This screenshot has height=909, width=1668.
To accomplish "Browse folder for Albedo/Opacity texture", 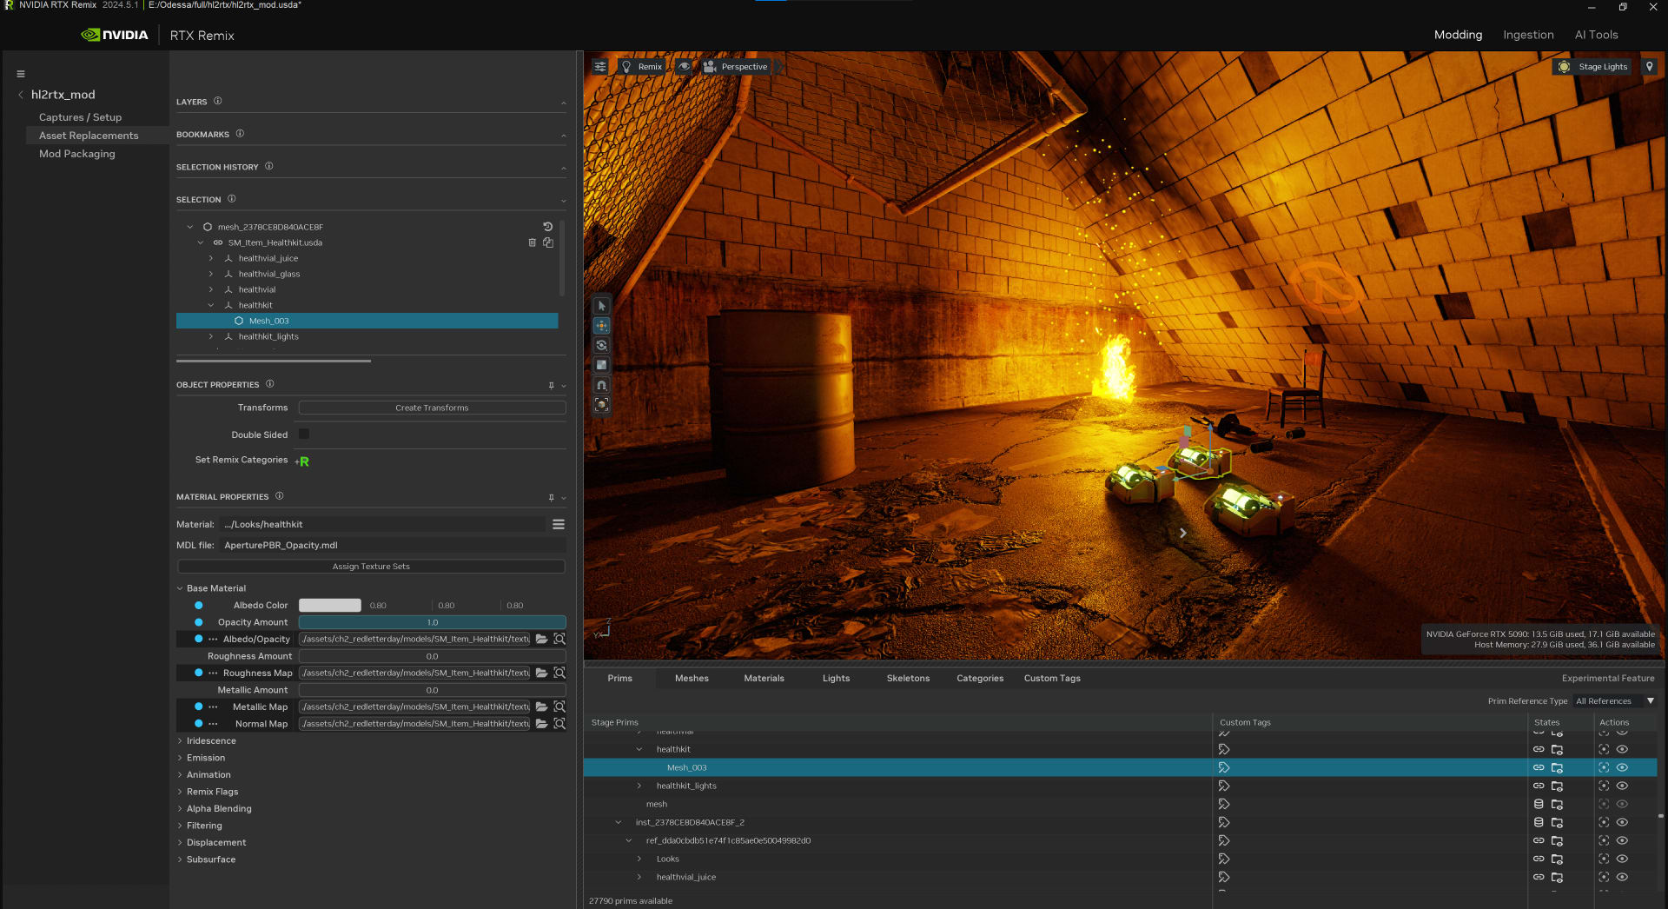I will [541, 639].
